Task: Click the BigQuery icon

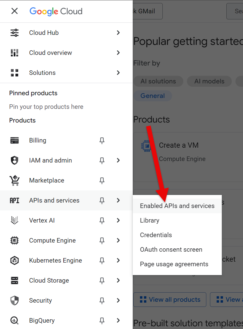Action: pyautogui.click(x=15, y=321)
